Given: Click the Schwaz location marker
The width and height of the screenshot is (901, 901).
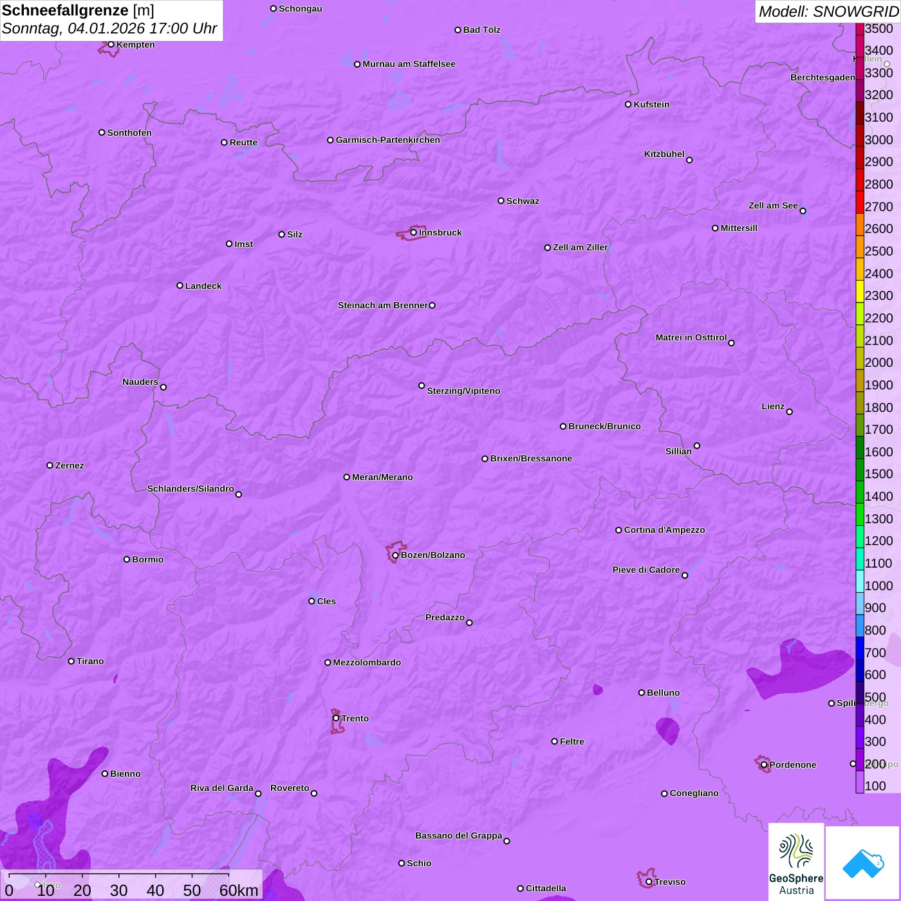Looking at the screenshot, I should click(x=501, y=201).
